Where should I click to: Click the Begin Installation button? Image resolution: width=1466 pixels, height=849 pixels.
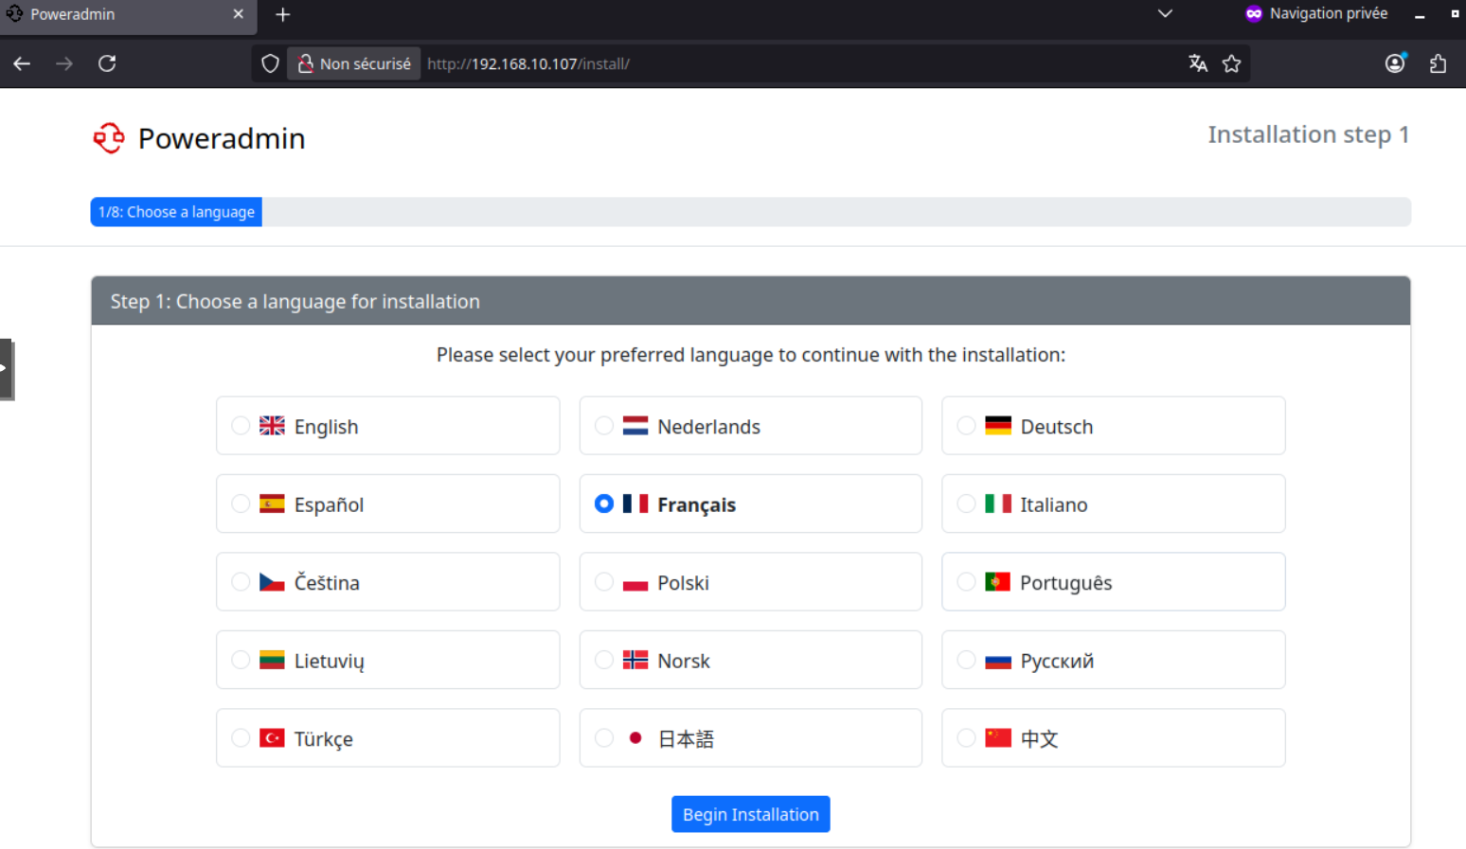[750, 814]
